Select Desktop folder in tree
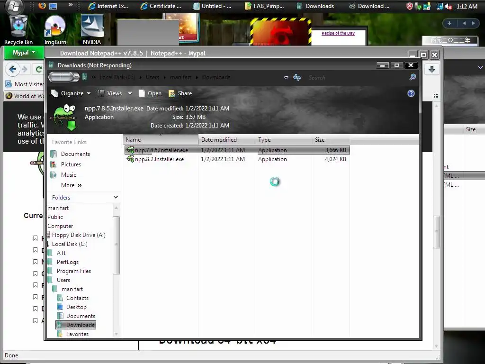The height and width of the screenshot is (364, 485). pos(72,307)
